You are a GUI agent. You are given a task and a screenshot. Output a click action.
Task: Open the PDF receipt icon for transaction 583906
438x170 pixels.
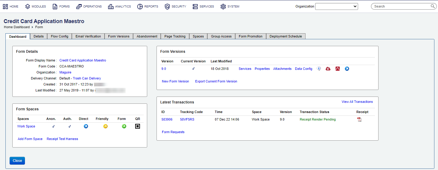[359, 119]
